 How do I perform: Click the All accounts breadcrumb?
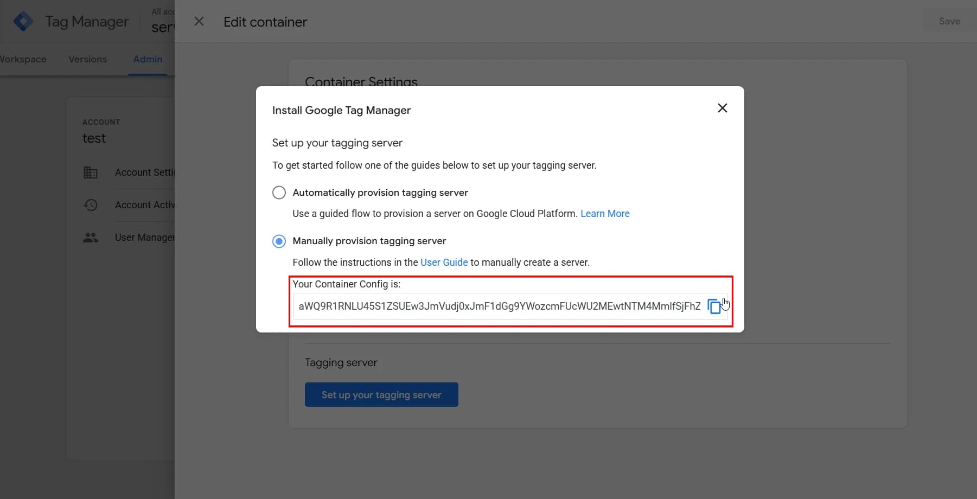point(163,11)
